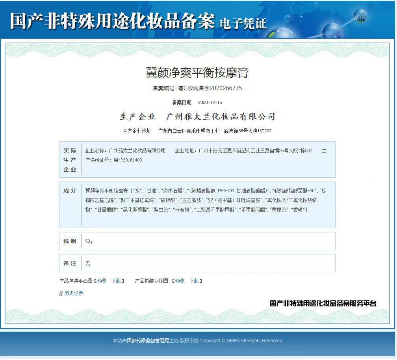
Task: Click 国产非特殊用途化妆品备案服务平台 platform text
Action: point(323,303)
